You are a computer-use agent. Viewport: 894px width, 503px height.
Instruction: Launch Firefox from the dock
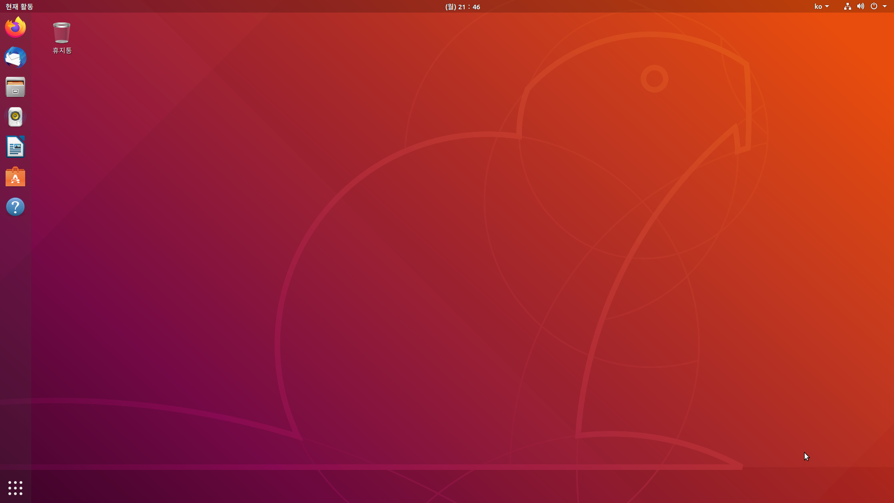click(x=15, y=27)
